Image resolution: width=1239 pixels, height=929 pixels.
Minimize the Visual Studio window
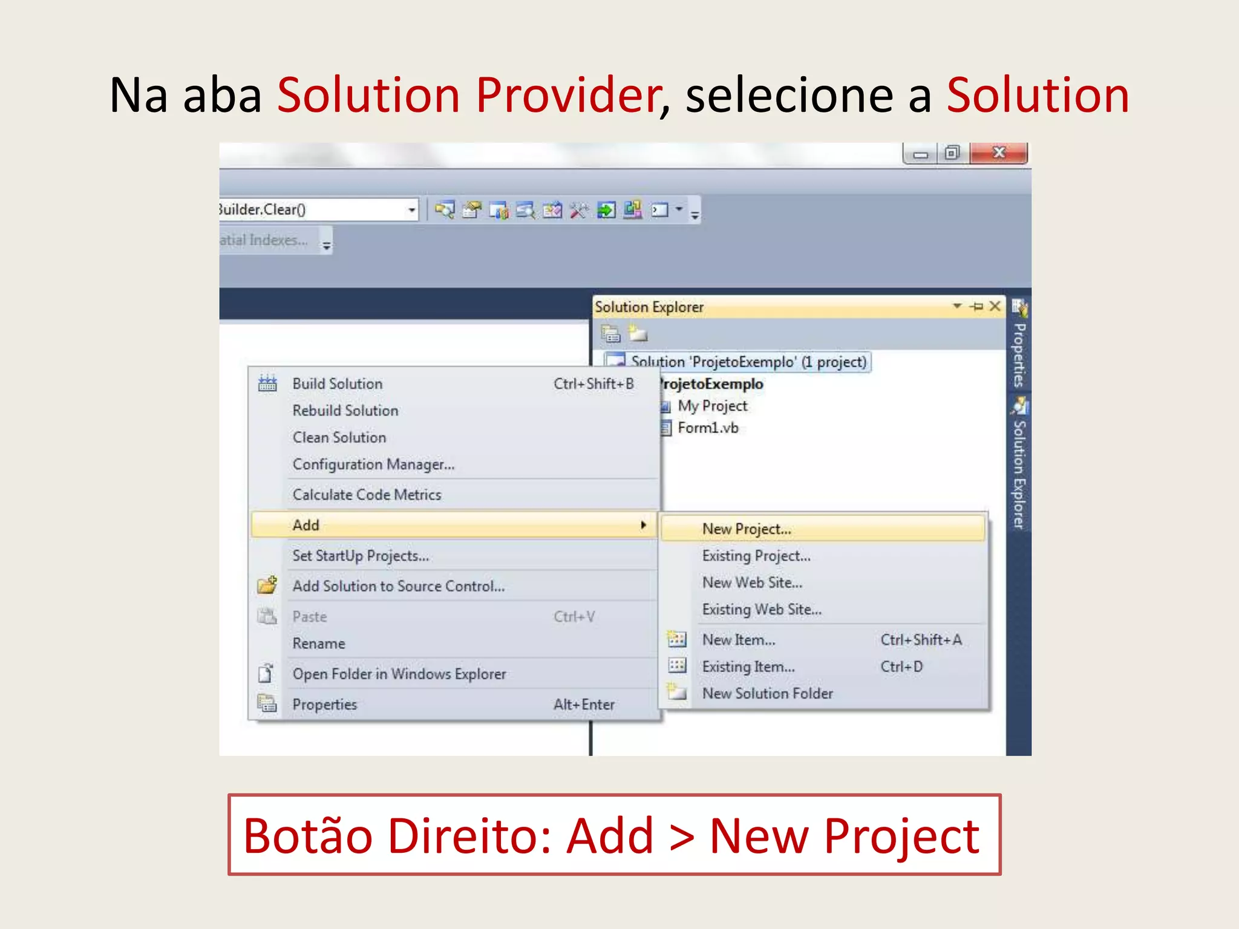(x=920, y=154)
